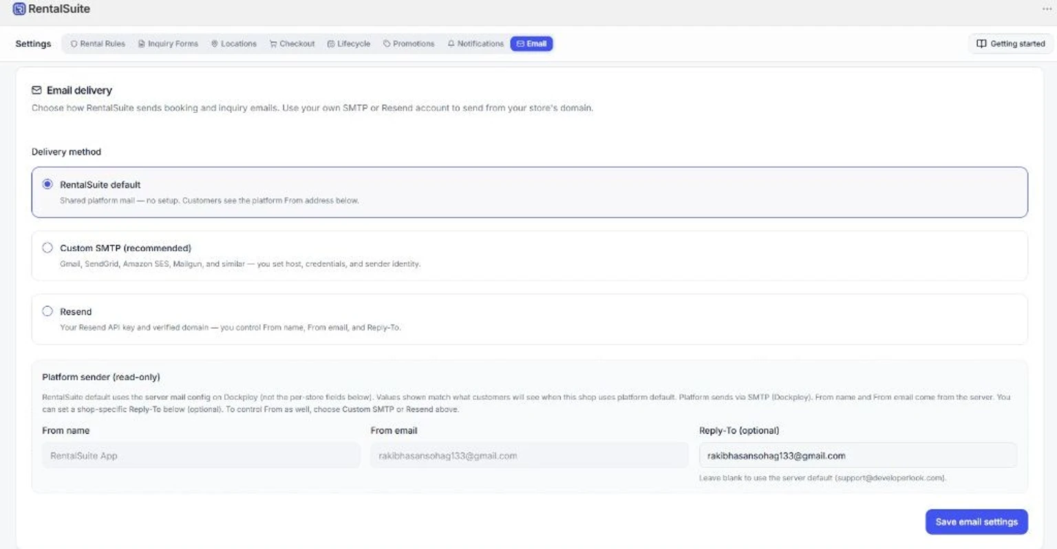Click the 'Gmail, SendGrid, Amazon SES' description
Image resolution: width=1057 pixels, height=549 pixels.
tap(240, 263)
